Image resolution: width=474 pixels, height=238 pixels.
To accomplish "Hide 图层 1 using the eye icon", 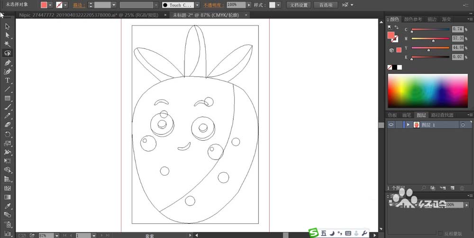I will (391, 124).
